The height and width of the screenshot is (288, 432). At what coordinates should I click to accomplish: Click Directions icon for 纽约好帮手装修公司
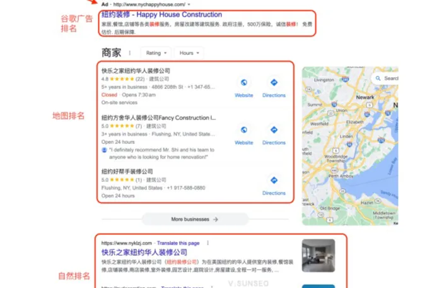coord(274,180)
